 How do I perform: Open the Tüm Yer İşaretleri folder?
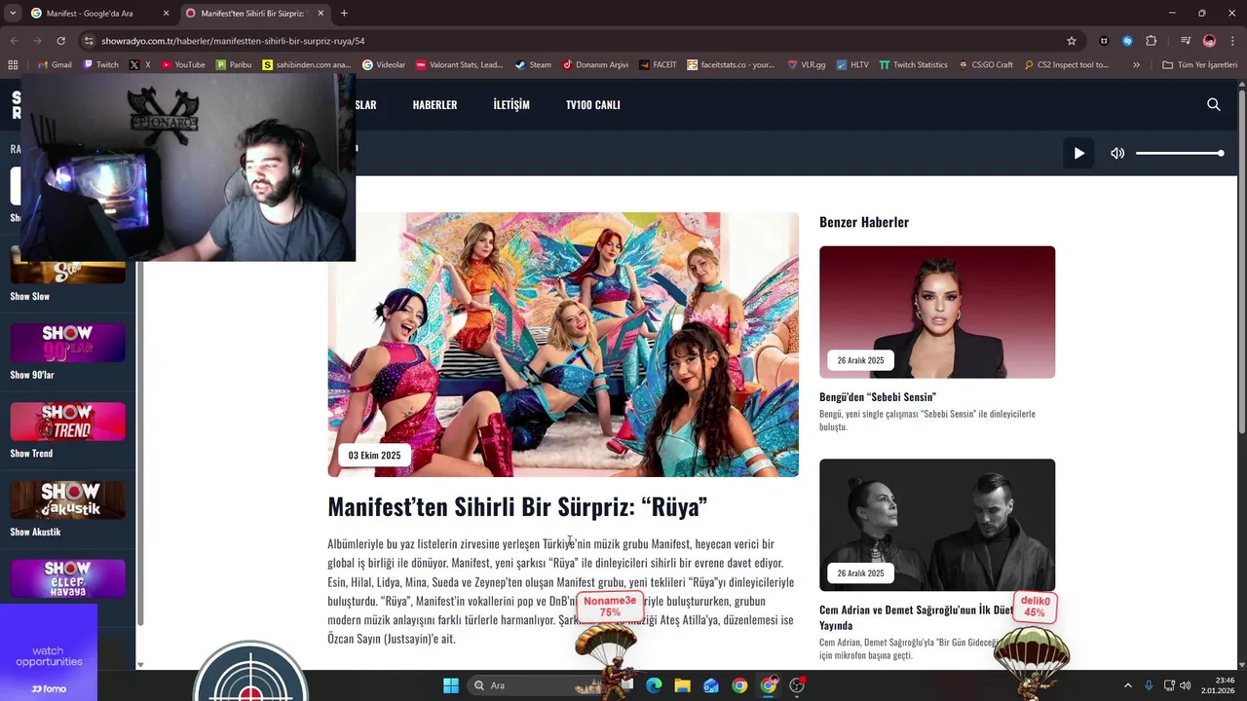click(1199, 65)
